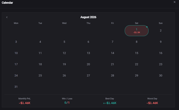Screen dimensions: 179x110
Task: Select day 24 in the calendar
Action: pos(16,76)
